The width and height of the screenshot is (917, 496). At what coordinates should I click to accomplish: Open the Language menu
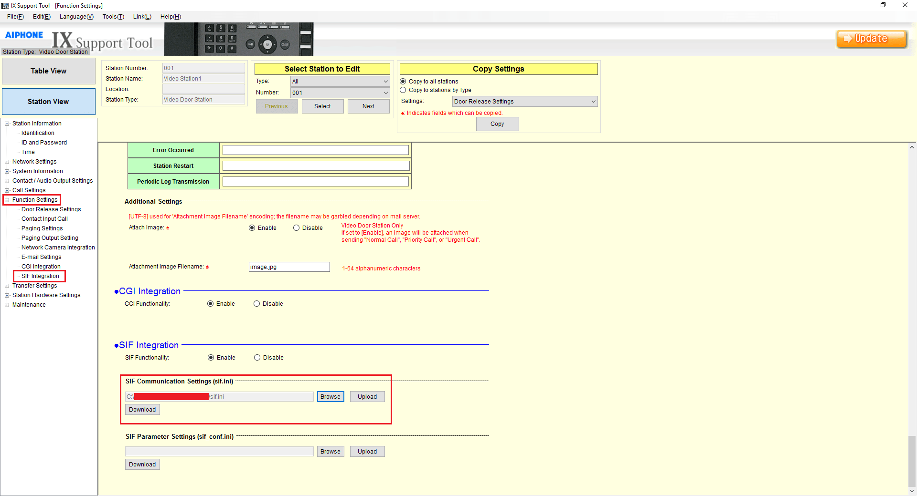76,17
